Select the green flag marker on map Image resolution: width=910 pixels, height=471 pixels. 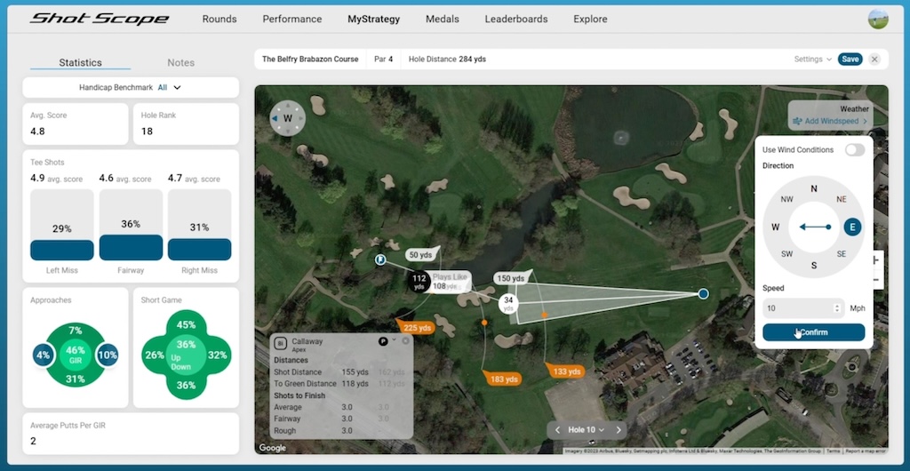(x=380, y=259)
